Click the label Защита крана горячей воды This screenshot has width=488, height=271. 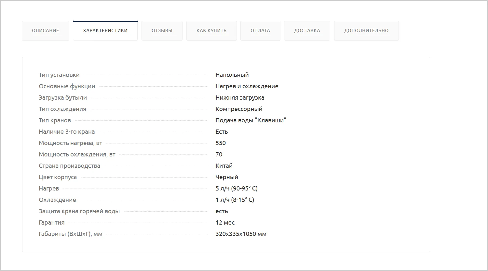click(79, 211)
